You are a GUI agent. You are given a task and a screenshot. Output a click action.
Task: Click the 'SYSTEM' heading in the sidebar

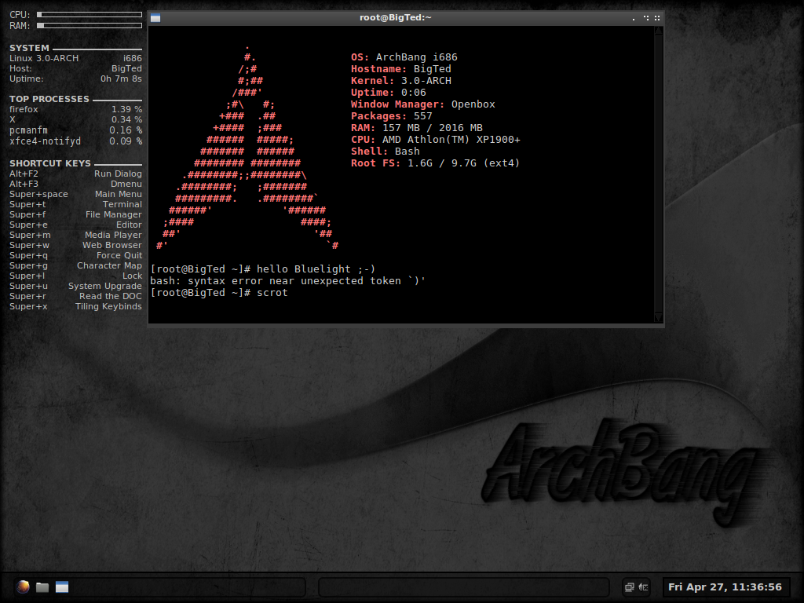click(29, 48)
